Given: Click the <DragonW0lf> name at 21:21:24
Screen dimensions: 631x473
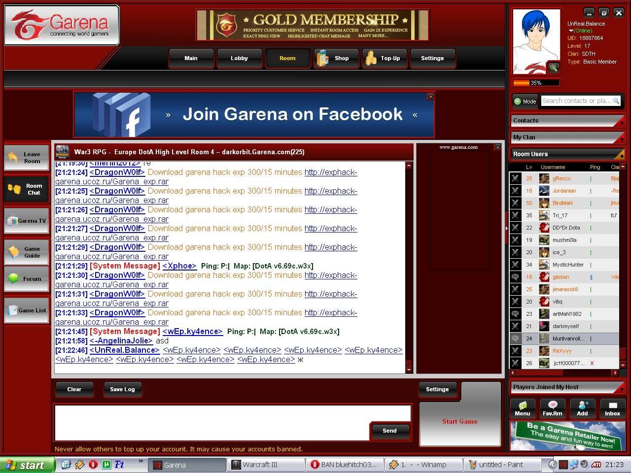Looking at the screenshot, I should [x=117, y=172].
